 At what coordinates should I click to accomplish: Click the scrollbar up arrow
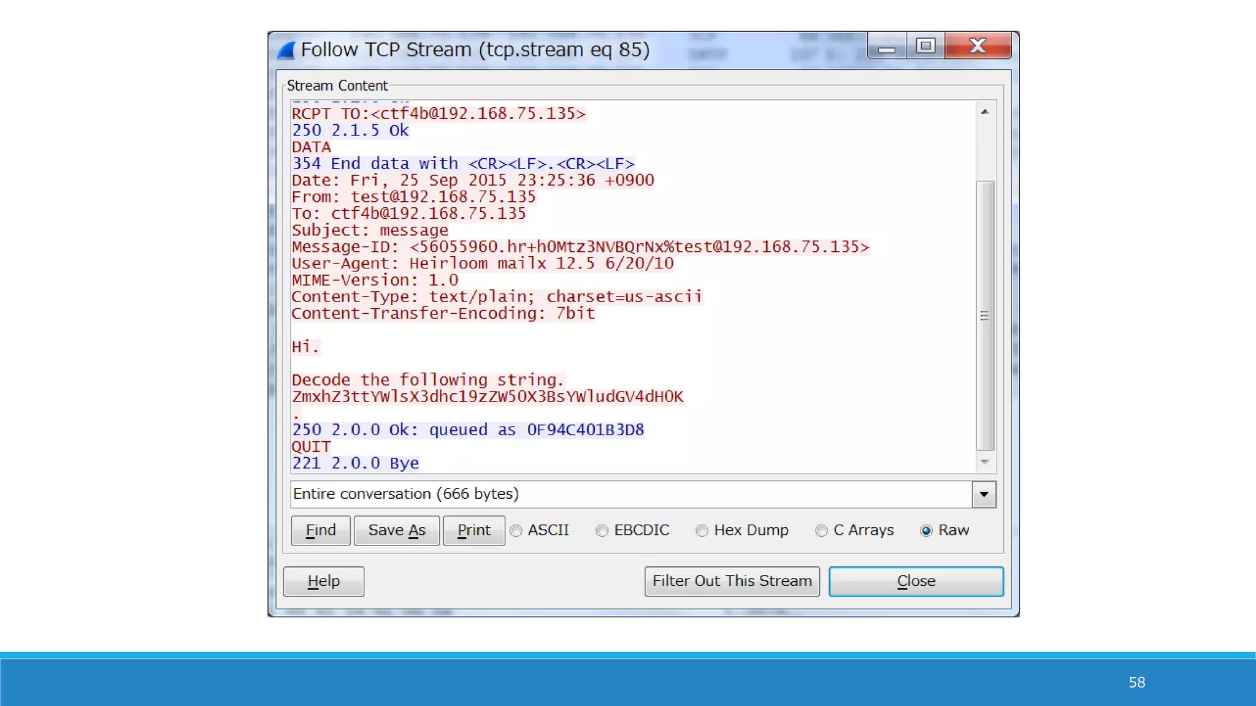(x=984, y=112)
